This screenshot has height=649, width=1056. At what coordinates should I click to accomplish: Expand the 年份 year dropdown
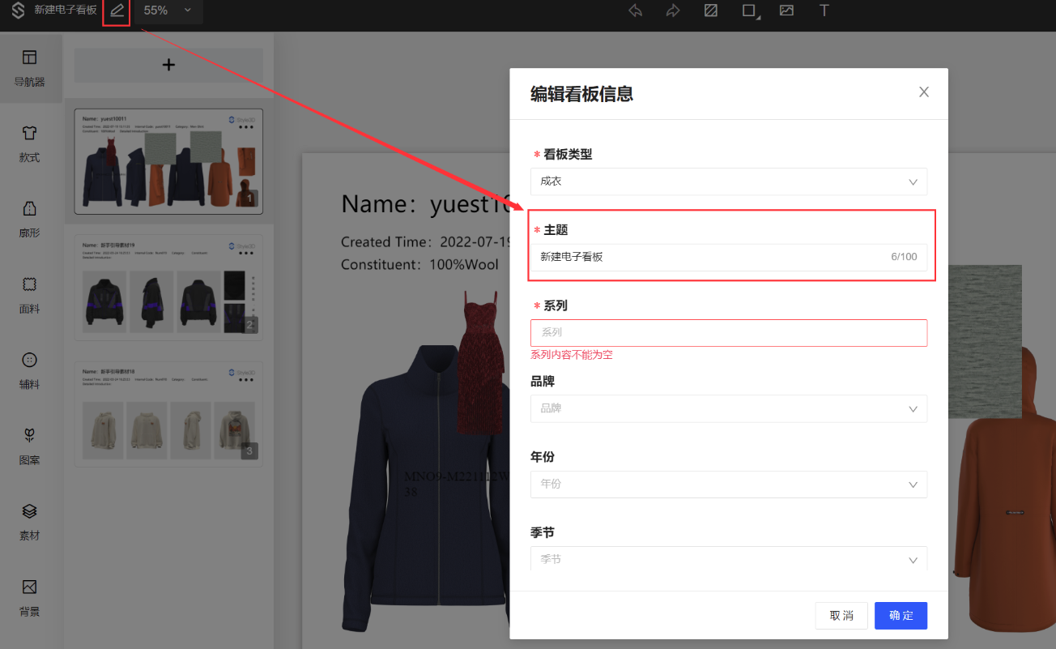click(x=728, y=484)
